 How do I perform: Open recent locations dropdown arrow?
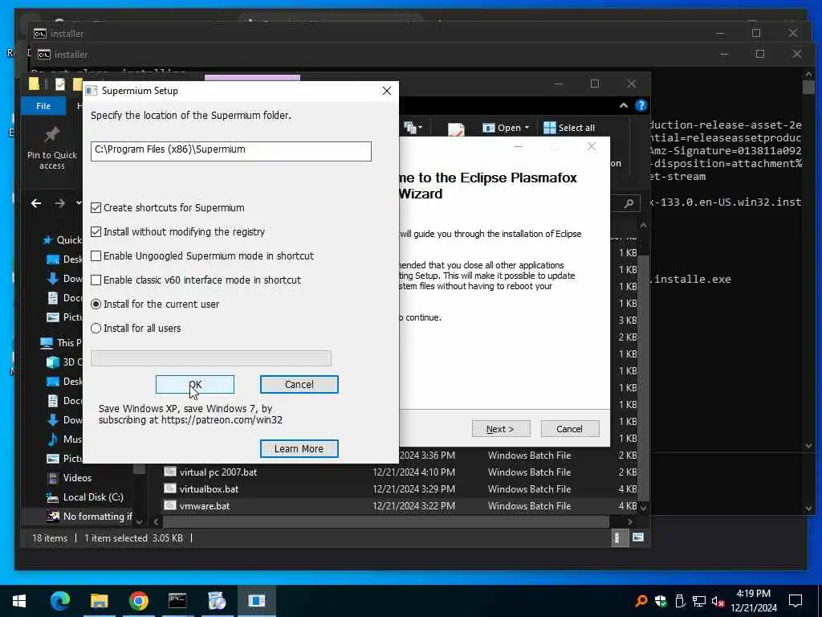coord(79,203)
